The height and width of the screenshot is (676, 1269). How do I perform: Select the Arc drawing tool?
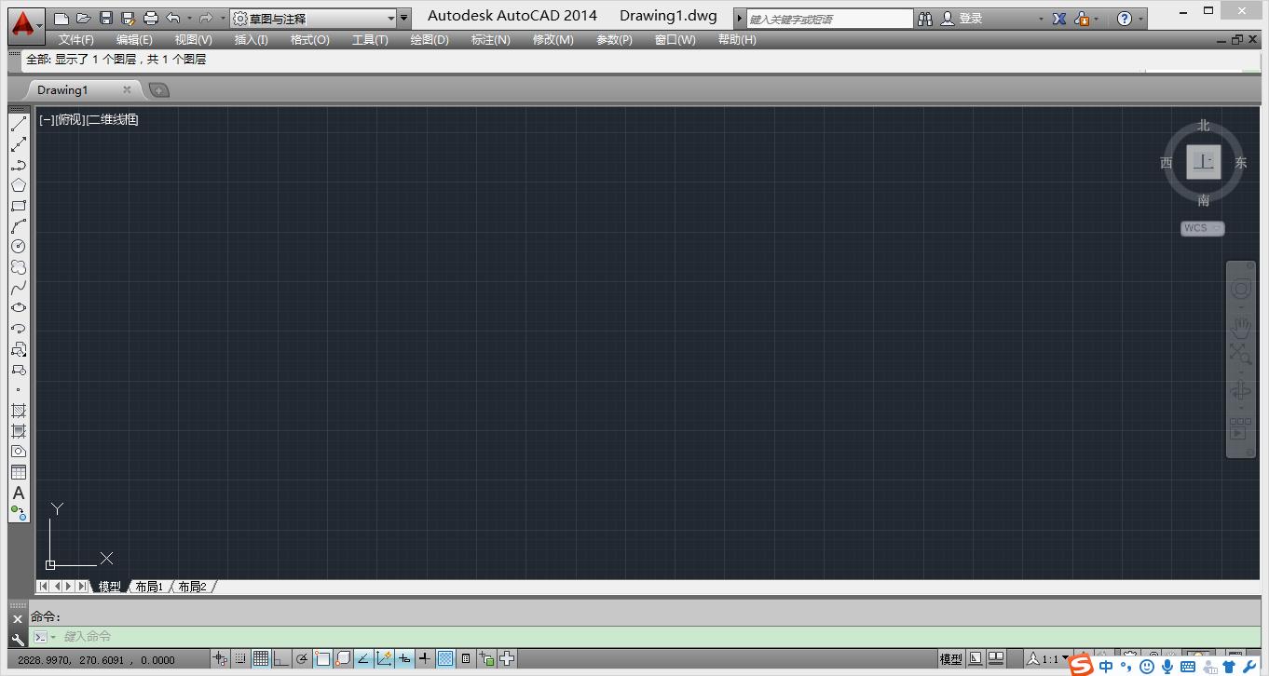(19, 226)
